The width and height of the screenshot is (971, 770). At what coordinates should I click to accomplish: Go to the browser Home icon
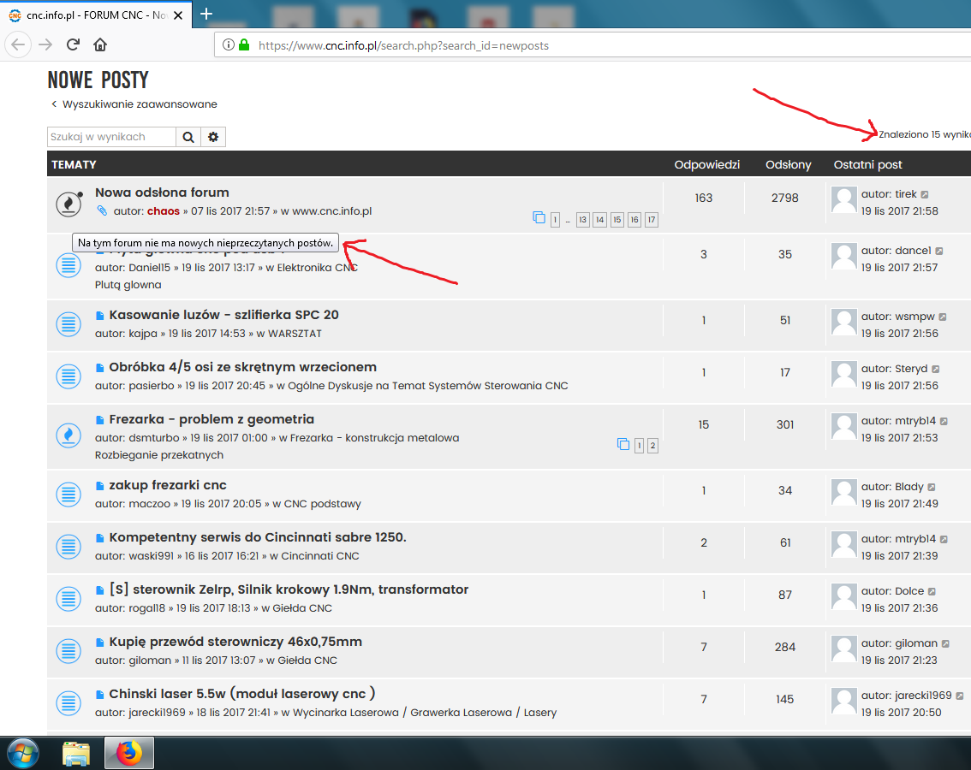pyautogui.click(x=100, y=44)
